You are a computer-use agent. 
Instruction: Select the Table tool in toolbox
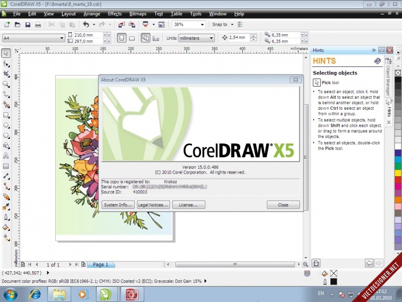click(x=6, y=166)
